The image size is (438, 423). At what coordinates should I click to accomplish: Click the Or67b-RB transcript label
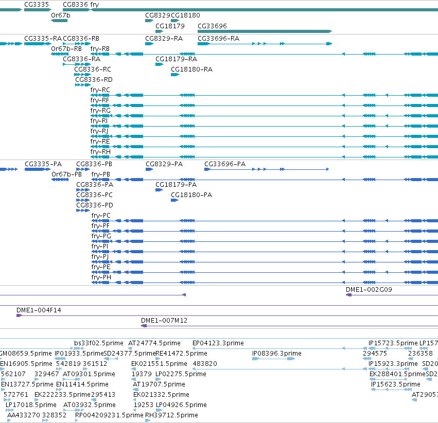pyautogui.click(x=66, y=49)
